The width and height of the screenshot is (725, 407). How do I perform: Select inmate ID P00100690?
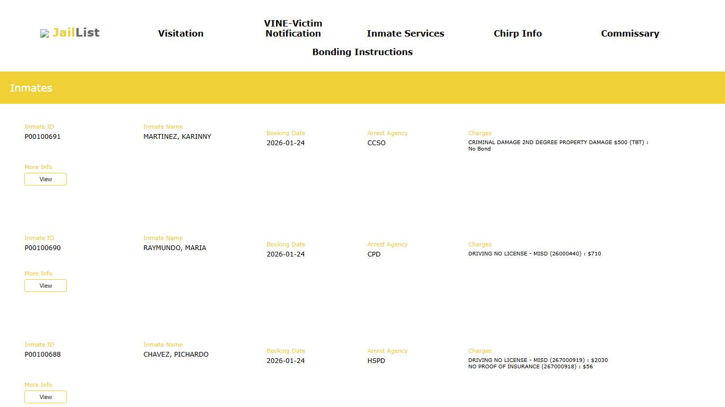tap(42, 248)
